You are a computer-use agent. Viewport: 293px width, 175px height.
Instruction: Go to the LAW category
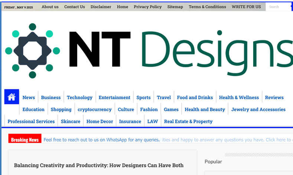coord(153,121)
